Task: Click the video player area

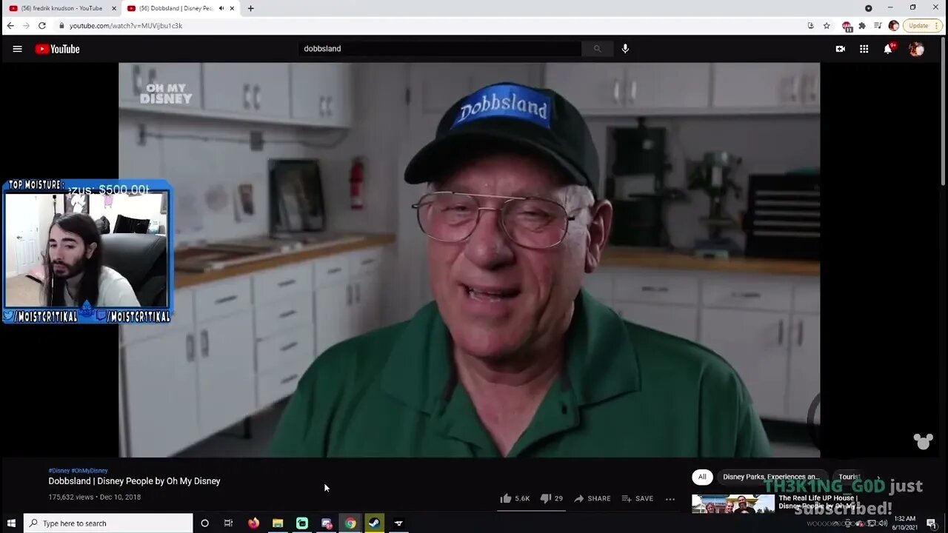Action: (469, 260)
